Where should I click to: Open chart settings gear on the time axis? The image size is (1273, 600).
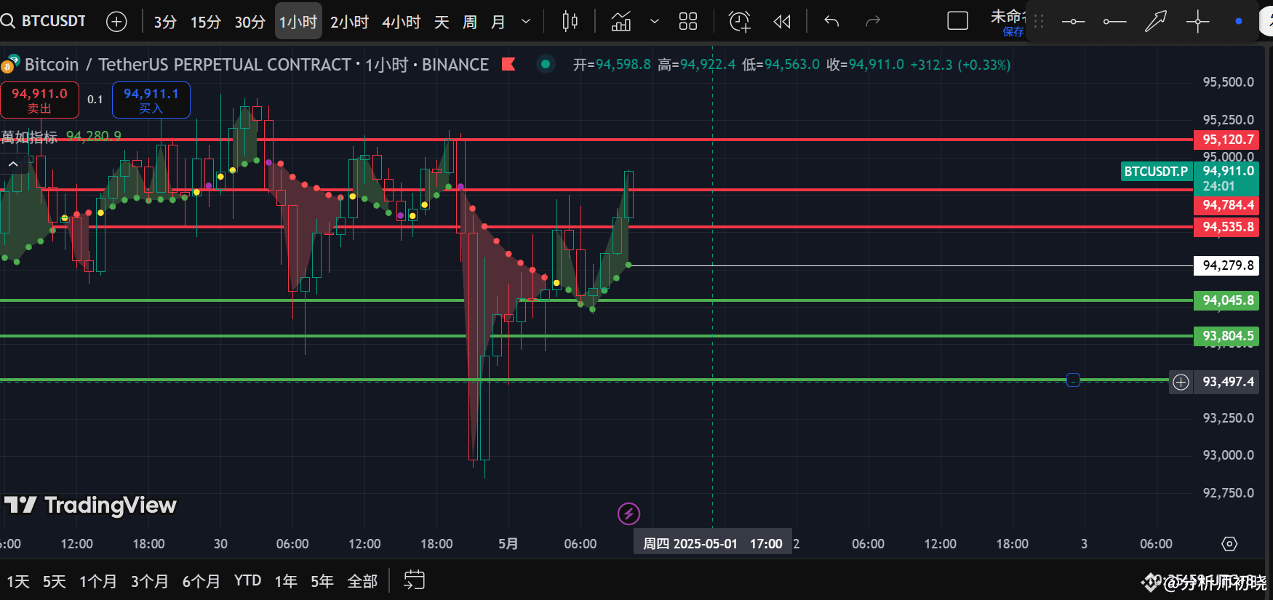pyautogui.click(x=1229, y=544)
